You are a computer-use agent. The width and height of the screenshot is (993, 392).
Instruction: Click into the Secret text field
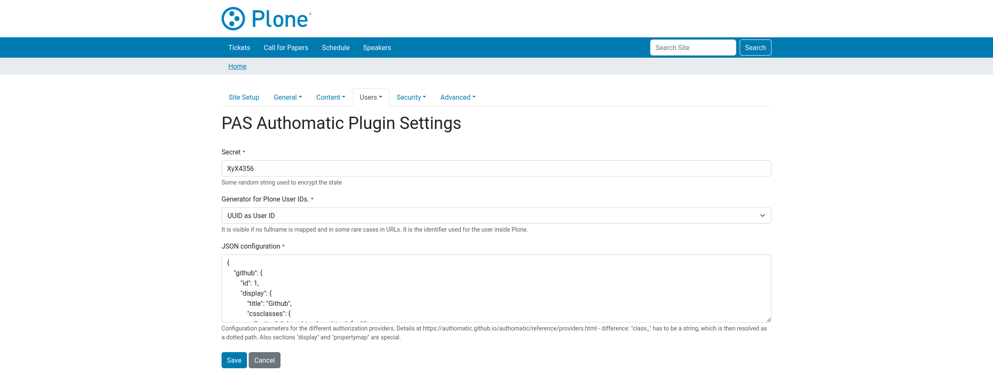pos(496,168)
